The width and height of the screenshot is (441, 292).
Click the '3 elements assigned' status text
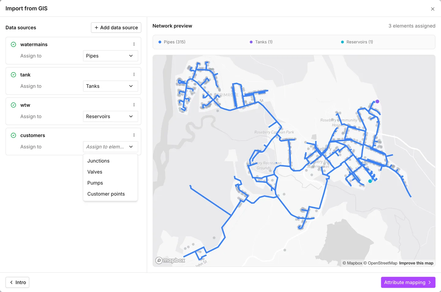[x=412, y=26]
